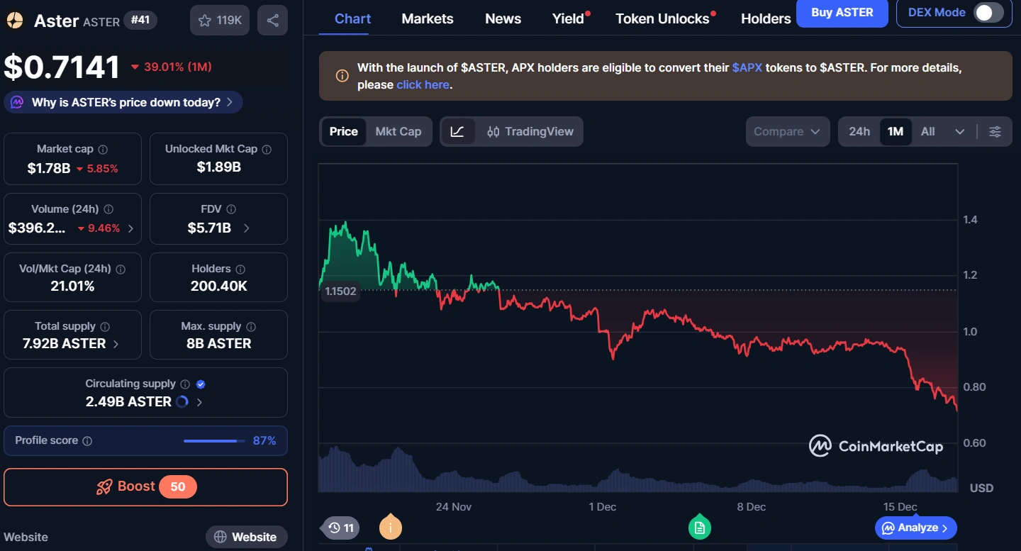This screenshot has width=1021, height=551.
Task: Click the Buy ASTER button
Action: click(x=842, y=13)
